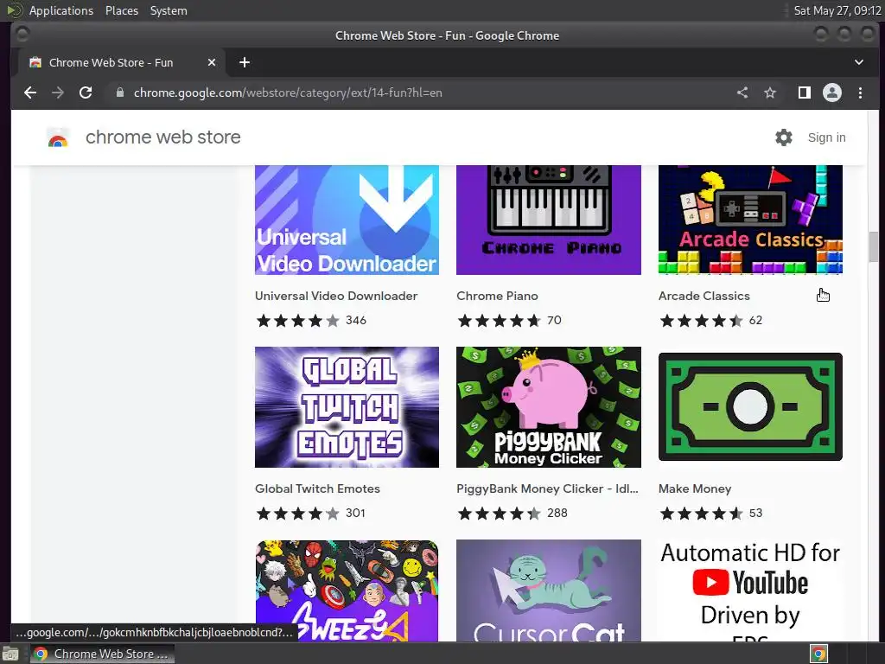Click the 346 rating count
This screenshot has width=885, height=664.
click(x=355, y=320)
